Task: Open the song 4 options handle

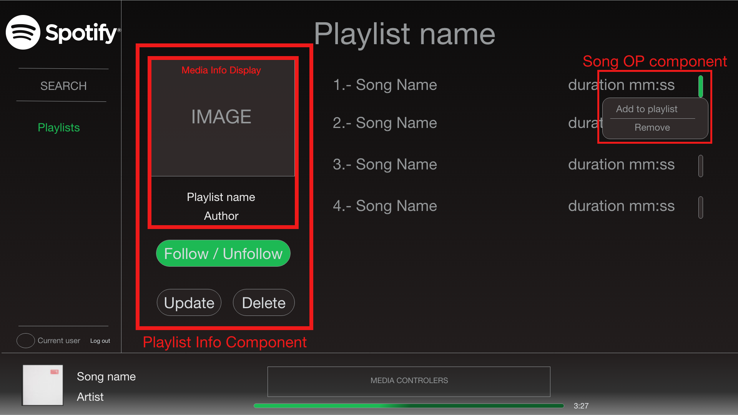Action: [700, 207]
